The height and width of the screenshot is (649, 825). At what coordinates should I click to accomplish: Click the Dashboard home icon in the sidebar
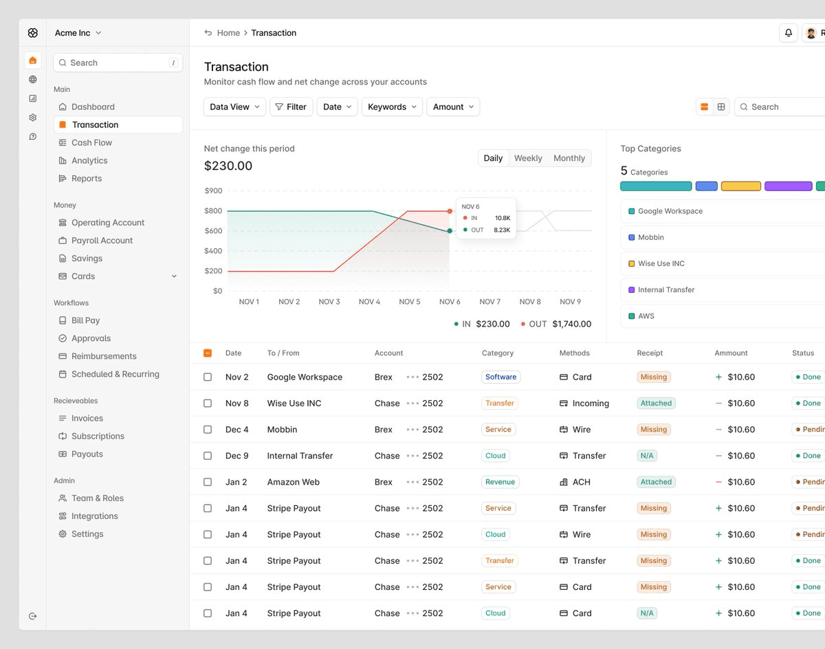click(x=63, y=107)
